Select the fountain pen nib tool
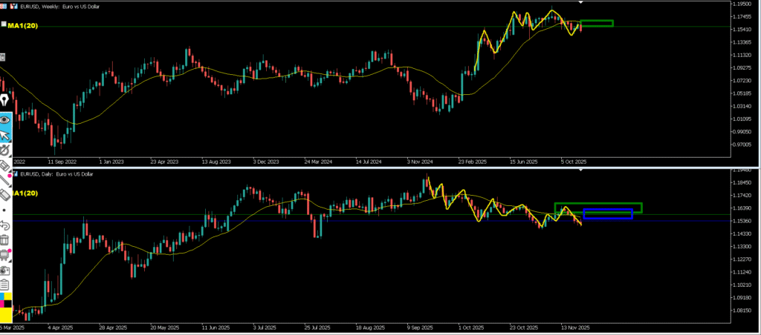Viewport: 761px width, 335px height. (5, 100)
